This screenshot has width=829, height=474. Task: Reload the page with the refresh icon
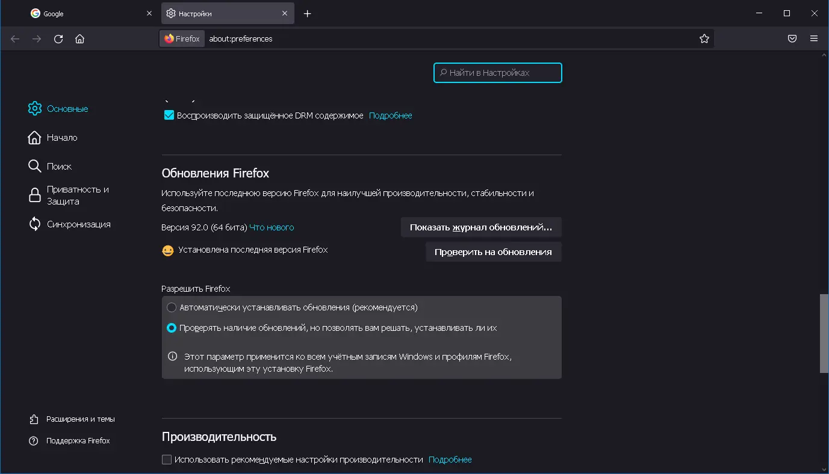[58, 39]
